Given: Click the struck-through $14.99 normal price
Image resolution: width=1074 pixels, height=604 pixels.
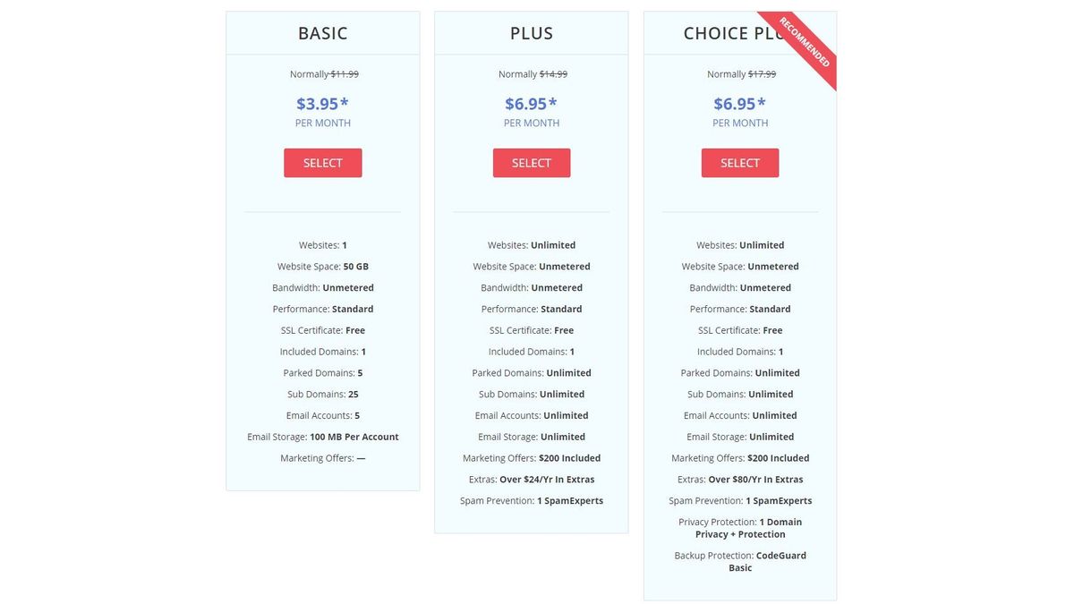Looking at the screenshot, I should (x=553, y=74).
